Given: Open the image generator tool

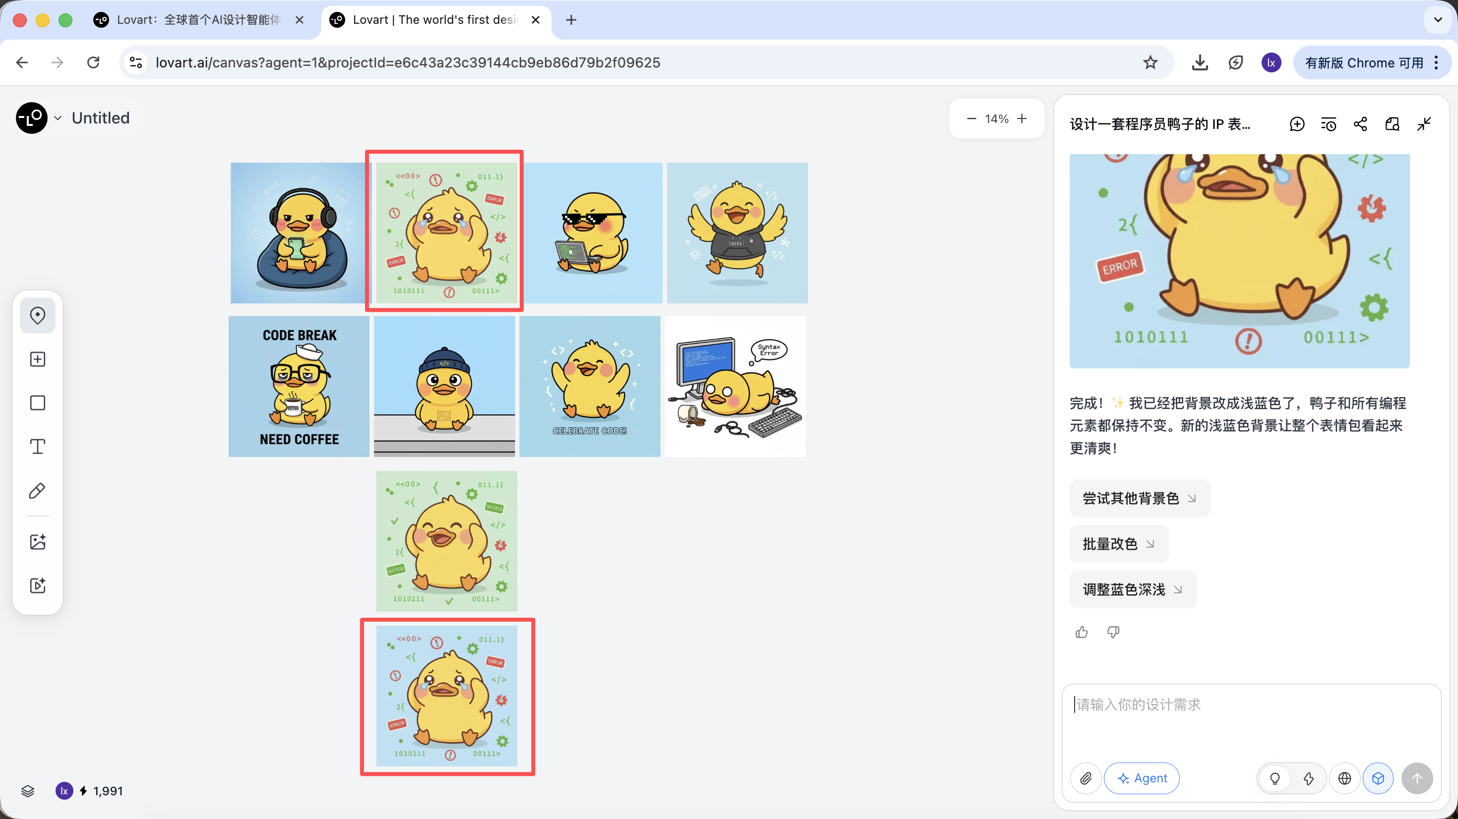Looking at the screenshot, I should [x=37, y=542].
